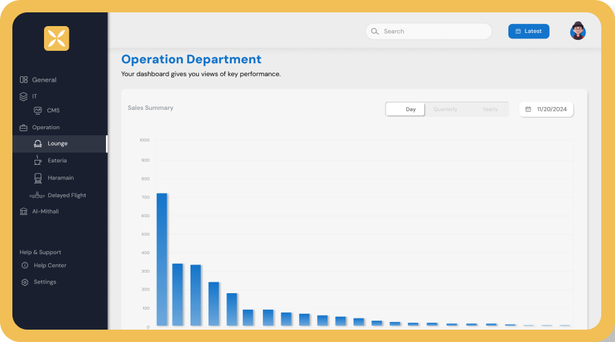Screen dimensions: 615x342
Task: Click the Search input field
Action: click(x=429, y=32)
